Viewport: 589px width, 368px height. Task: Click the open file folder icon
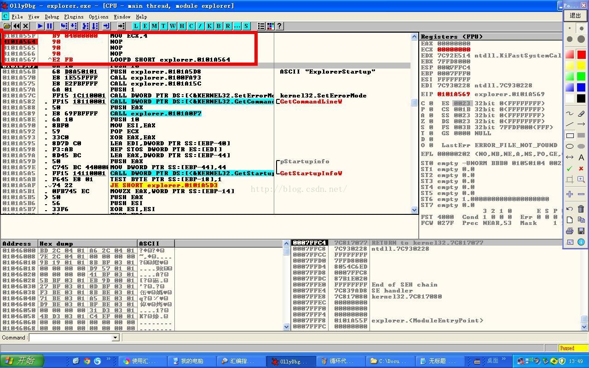click(x=7, y=26)
